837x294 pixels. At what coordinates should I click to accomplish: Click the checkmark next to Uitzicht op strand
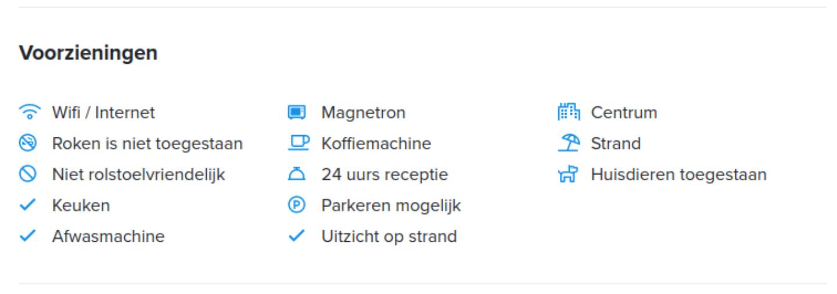296,237
